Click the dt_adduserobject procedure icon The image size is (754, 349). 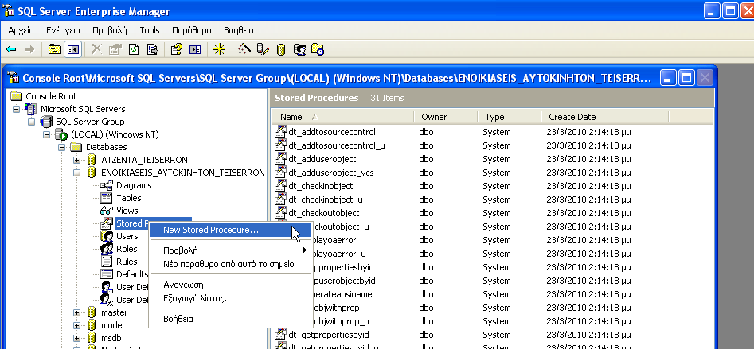pos(281,158)
